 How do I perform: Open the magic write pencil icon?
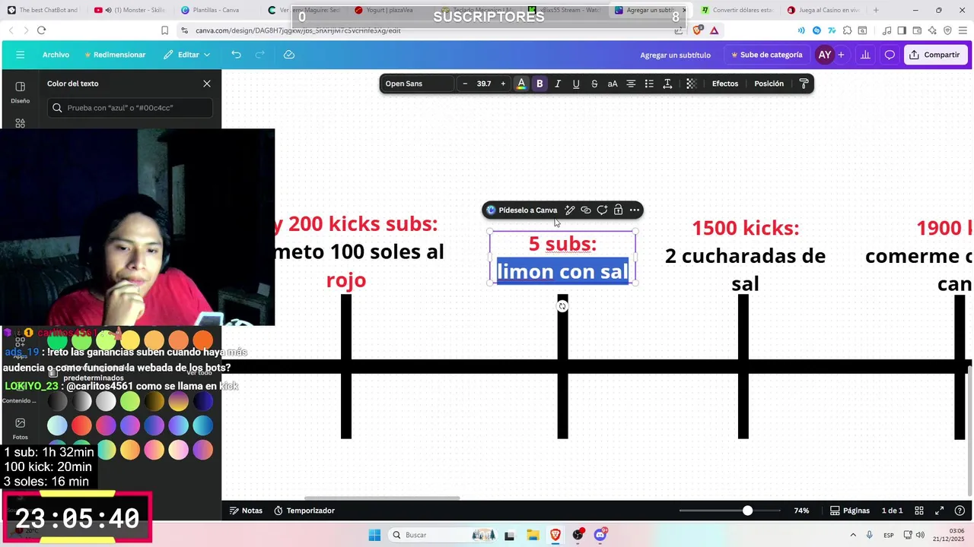click(570, 210)
